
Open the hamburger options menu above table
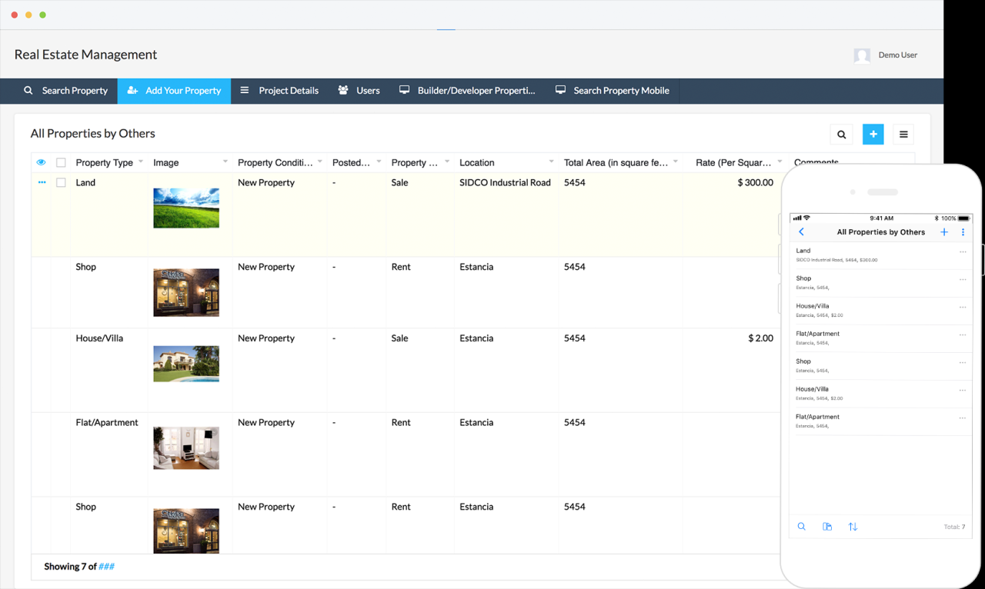[x=903, y=135]
